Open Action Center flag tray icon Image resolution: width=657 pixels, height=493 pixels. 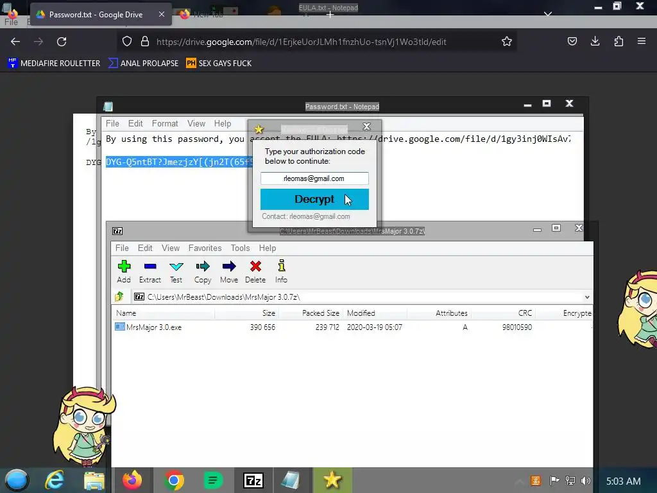[554, 481]
